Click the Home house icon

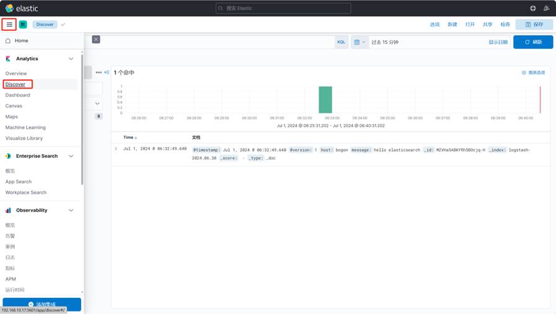(8, 41)
